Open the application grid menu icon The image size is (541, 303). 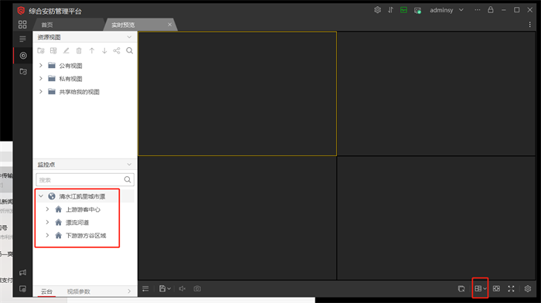[22, 25]
